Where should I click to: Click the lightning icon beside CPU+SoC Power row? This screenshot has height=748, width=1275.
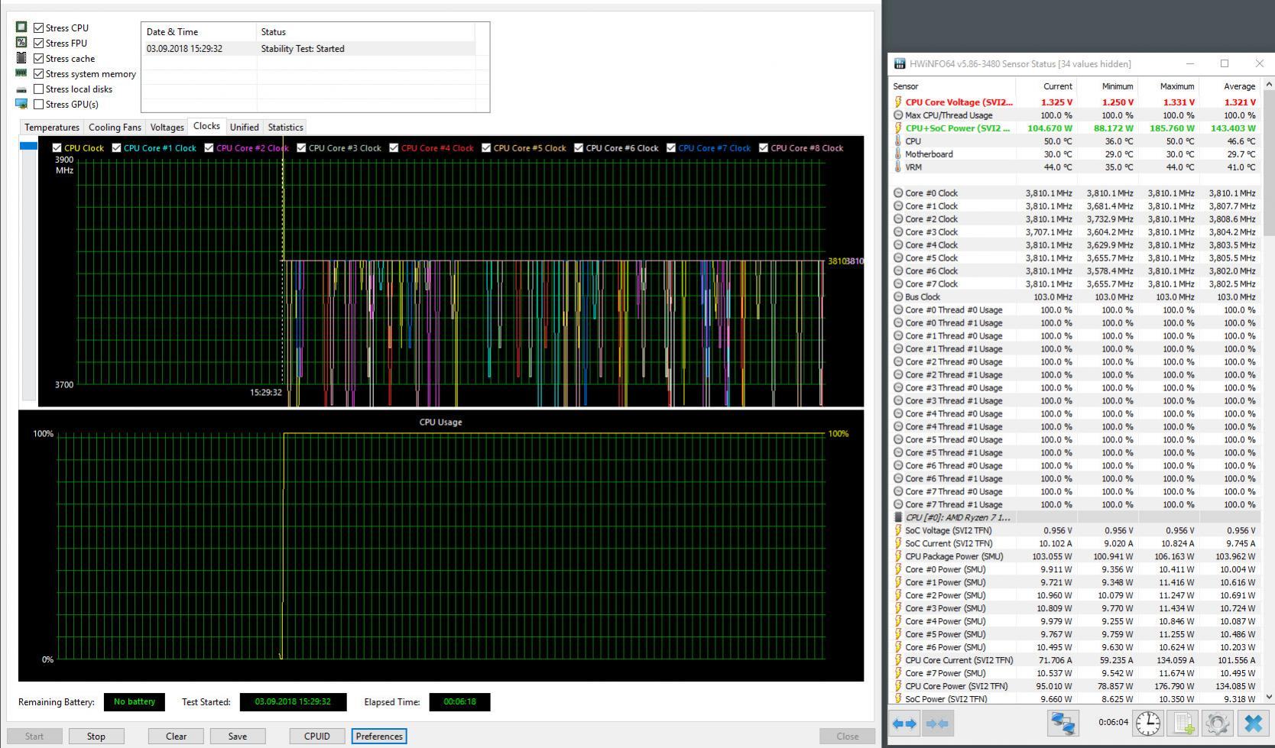[x=898, y=128]
